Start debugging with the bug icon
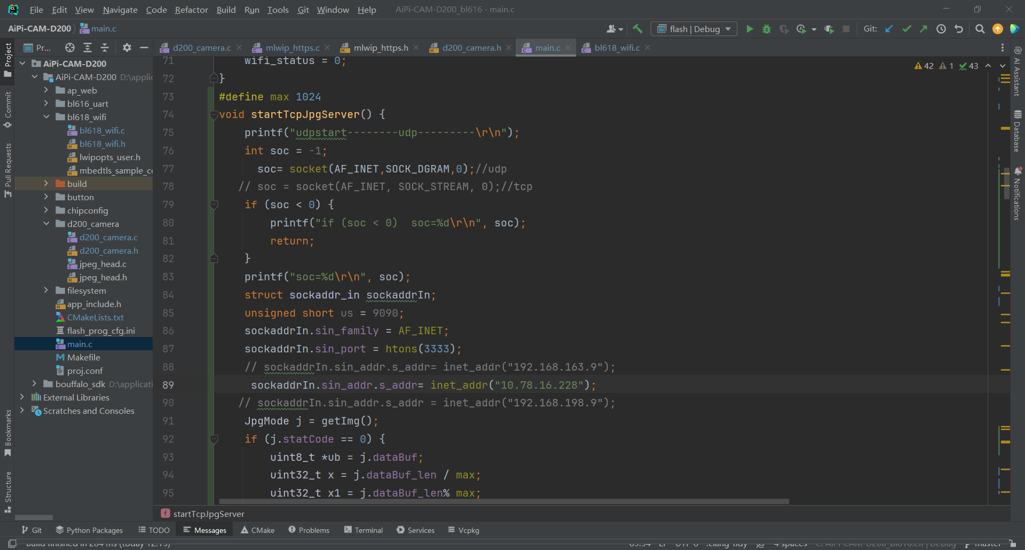 (767, 29)
